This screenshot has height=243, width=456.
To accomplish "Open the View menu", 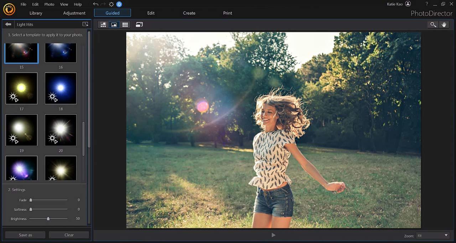I will (x=64, y=4).
